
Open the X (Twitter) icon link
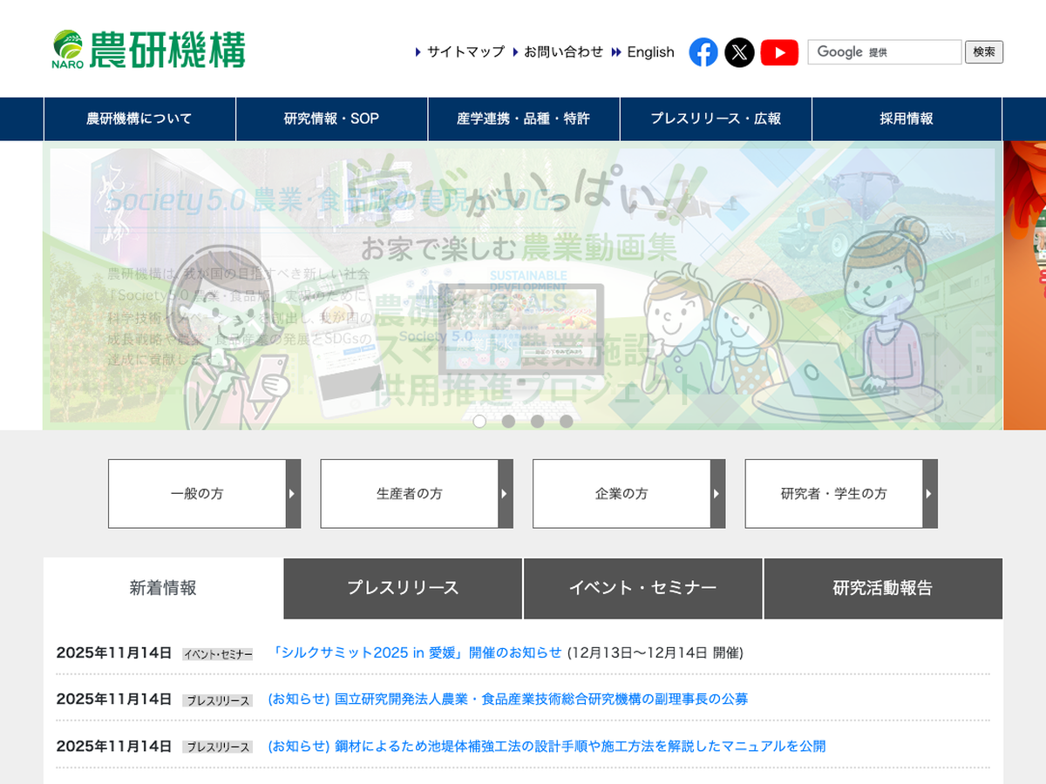(x=739, y=52)
